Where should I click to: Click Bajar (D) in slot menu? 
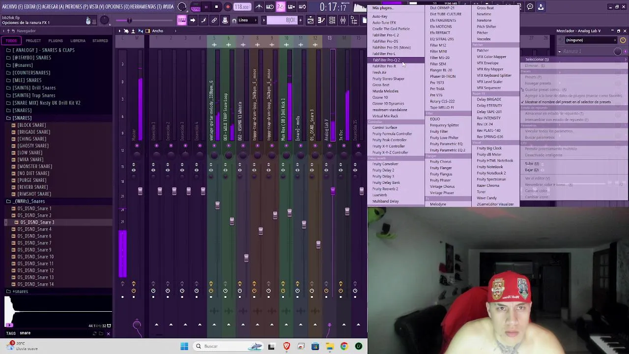[x=532, y=170]
